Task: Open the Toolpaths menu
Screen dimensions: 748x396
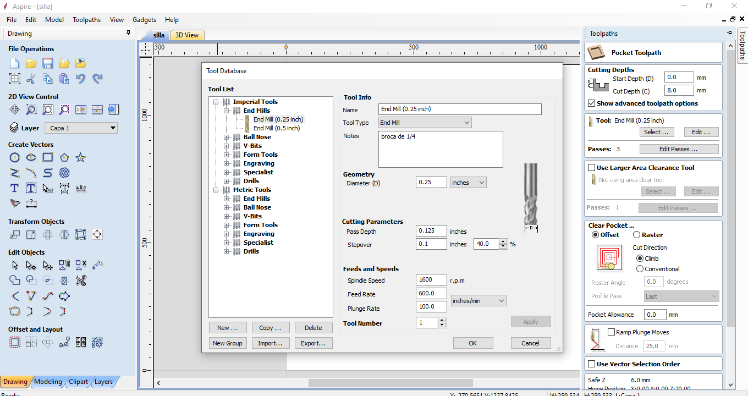Action: coord(87,19)
